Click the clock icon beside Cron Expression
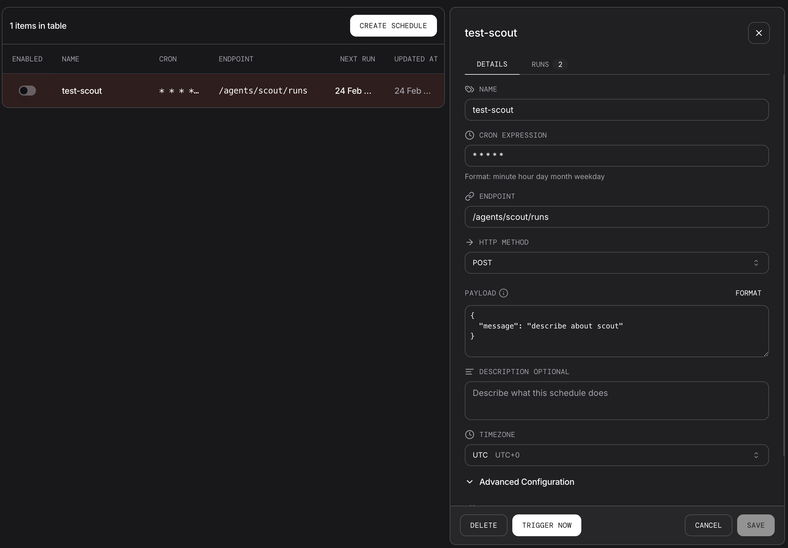The width and height of the screenshot is (788, 548). click(469, 135)
